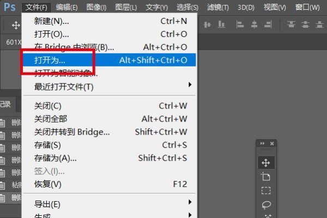
Task: Click align bottom edges icon
Action: pos(221,25)
